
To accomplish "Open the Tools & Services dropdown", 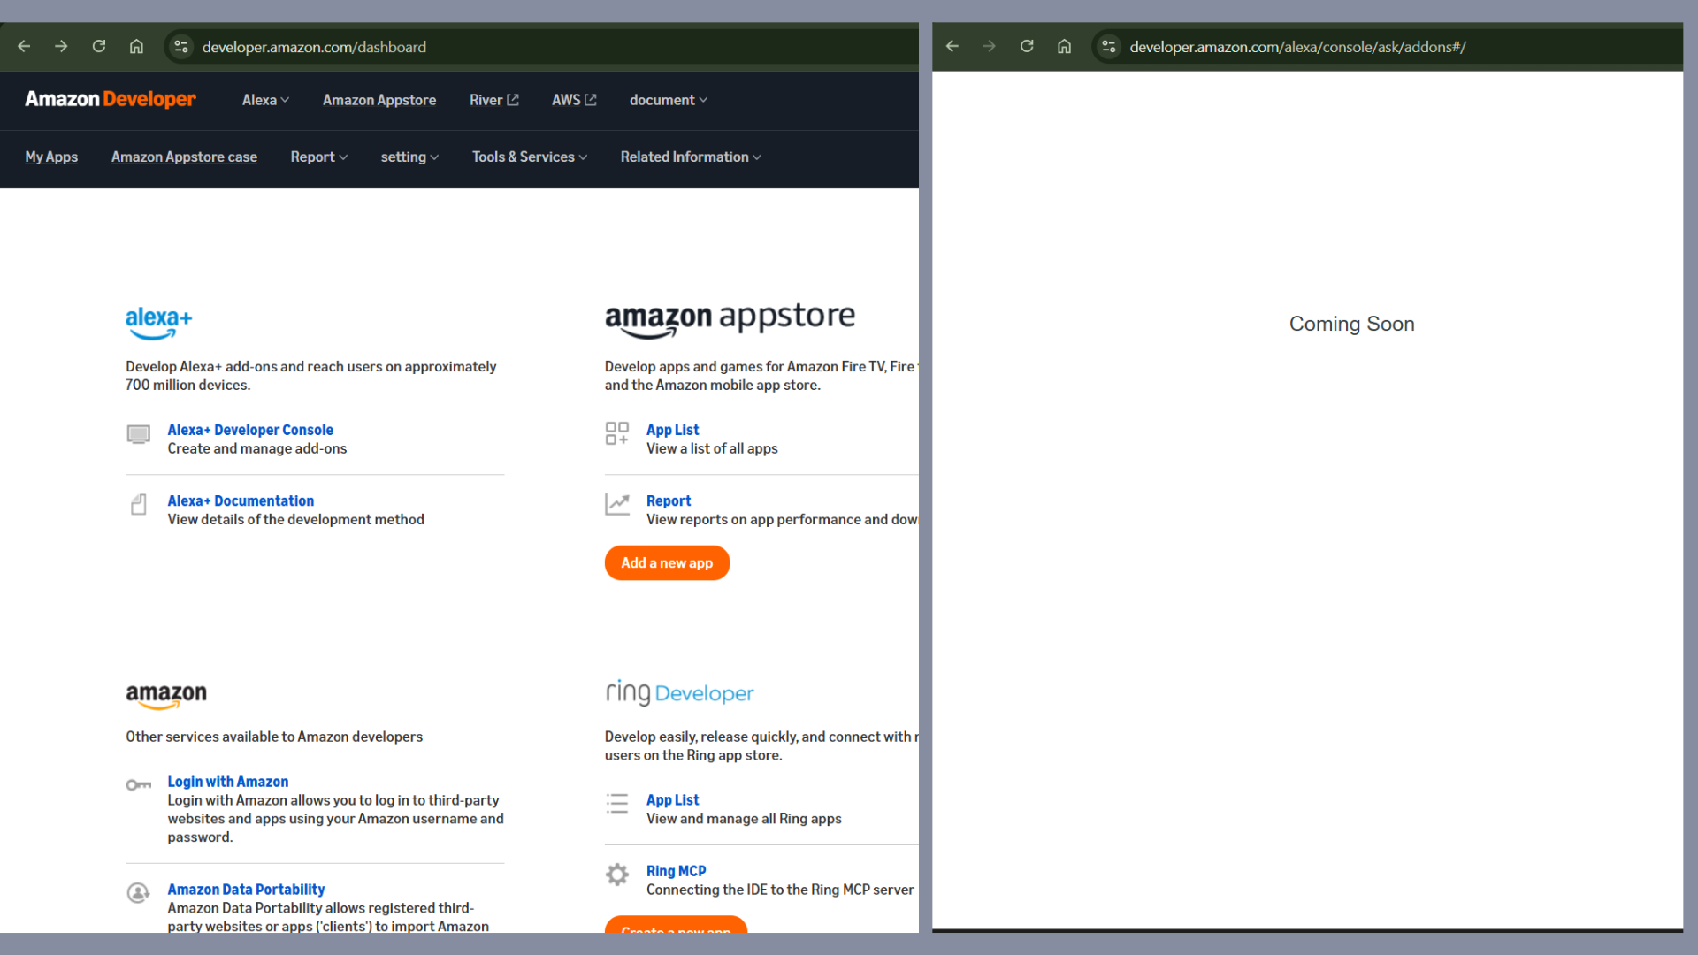I will pos(530,157).
